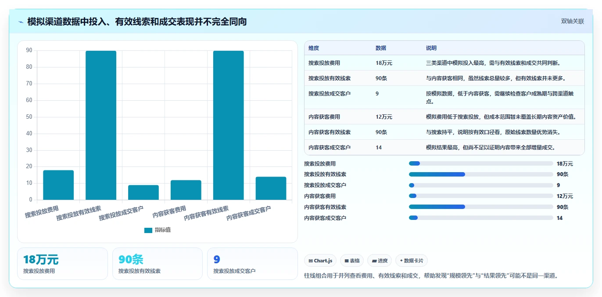This screenshot has width=602, height=297.
Task: Click the 内容获客有效线索 progress bar
Action: 481,207
